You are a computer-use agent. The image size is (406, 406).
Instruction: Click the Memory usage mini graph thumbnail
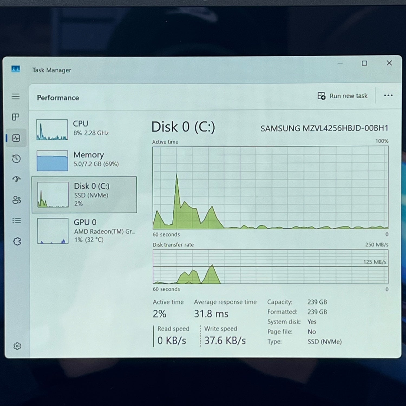point(52,161)
